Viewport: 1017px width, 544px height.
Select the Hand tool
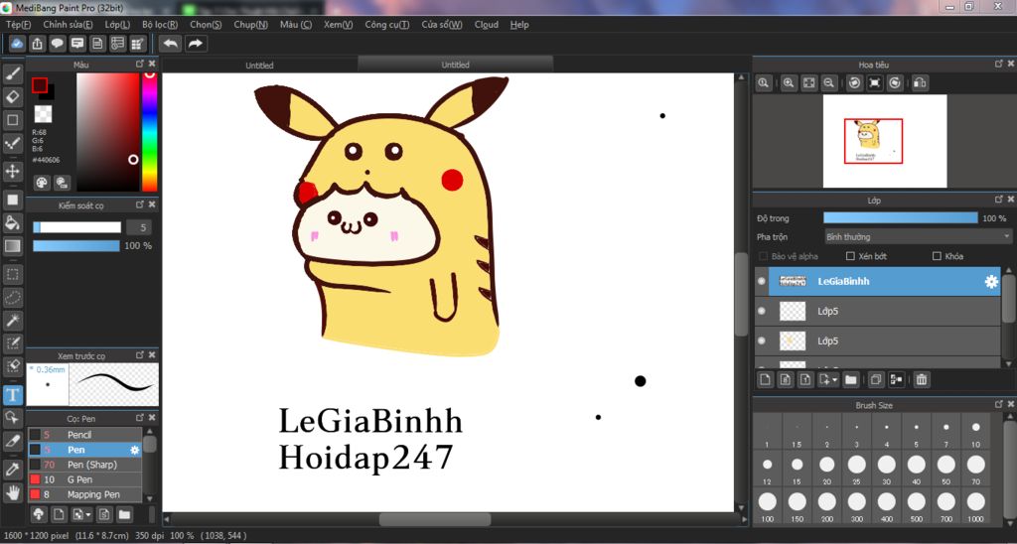point(12,492)
